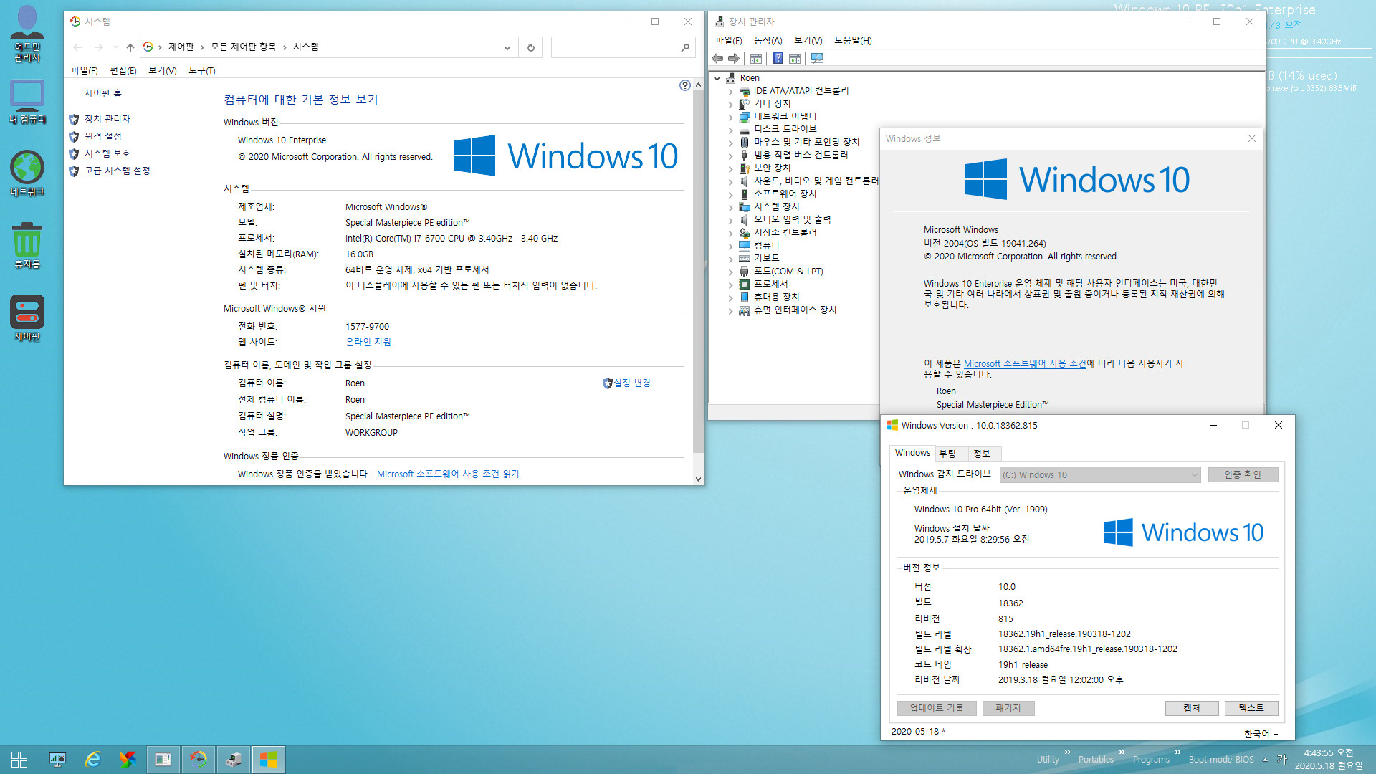Click 텍스트 button
Image resolution: width=1376 pixels, height=774 pixels.
tap(1251, 708)
